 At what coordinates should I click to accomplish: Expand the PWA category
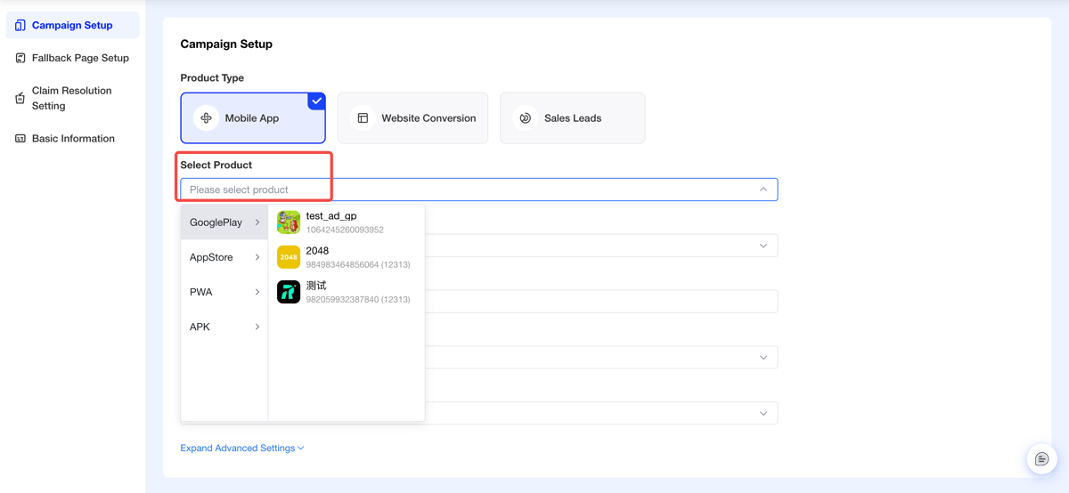(224, 292)
